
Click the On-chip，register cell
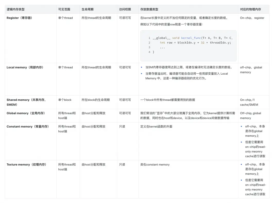tap(252, 18)
